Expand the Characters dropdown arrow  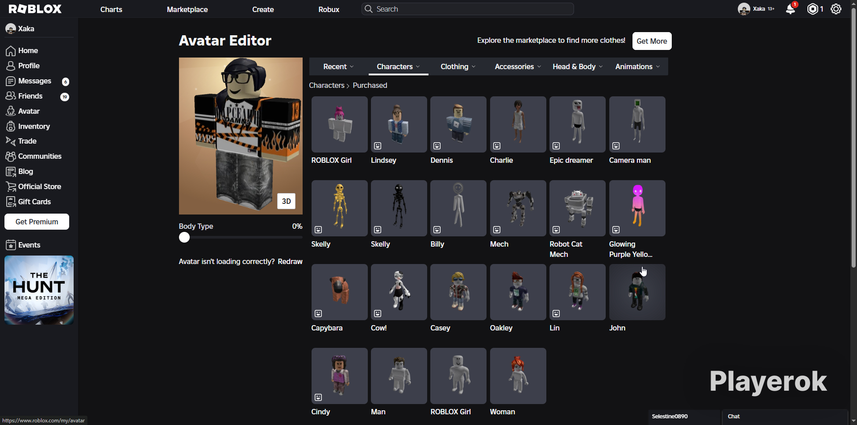point(418,66)
